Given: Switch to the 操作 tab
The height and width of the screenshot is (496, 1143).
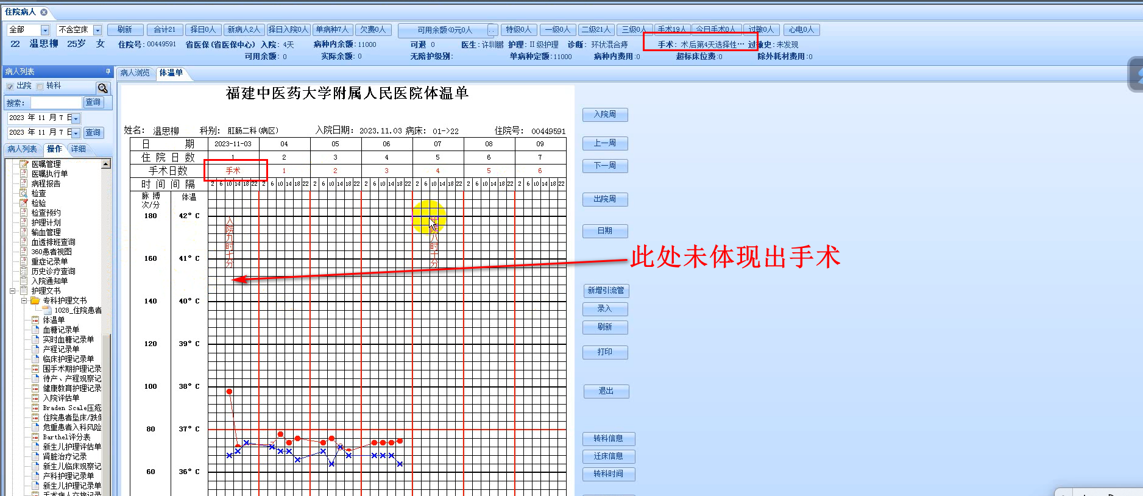Looking at the screenshot, I should (54, 149).
